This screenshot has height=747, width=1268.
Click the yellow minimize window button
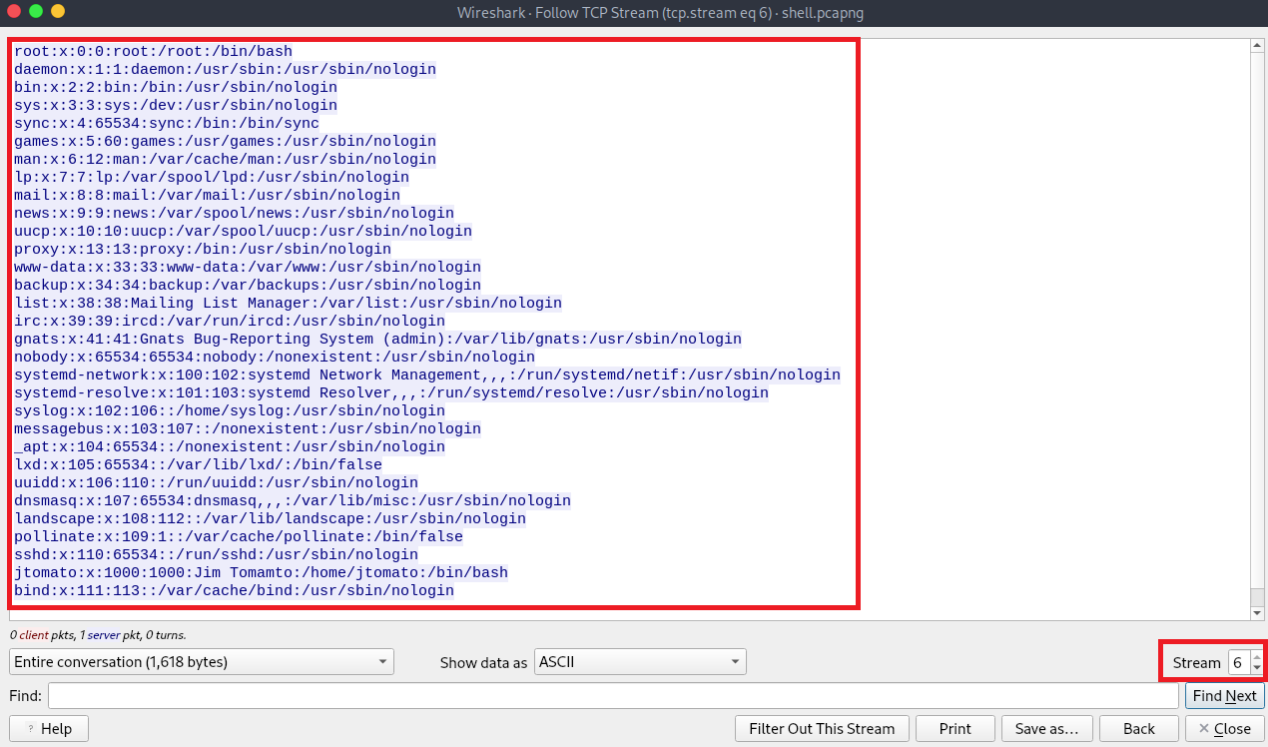tap(57, 11)
